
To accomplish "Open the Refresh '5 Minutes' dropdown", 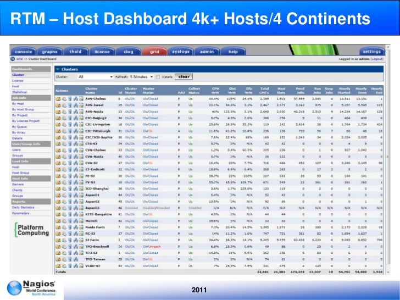I will 141,77.
